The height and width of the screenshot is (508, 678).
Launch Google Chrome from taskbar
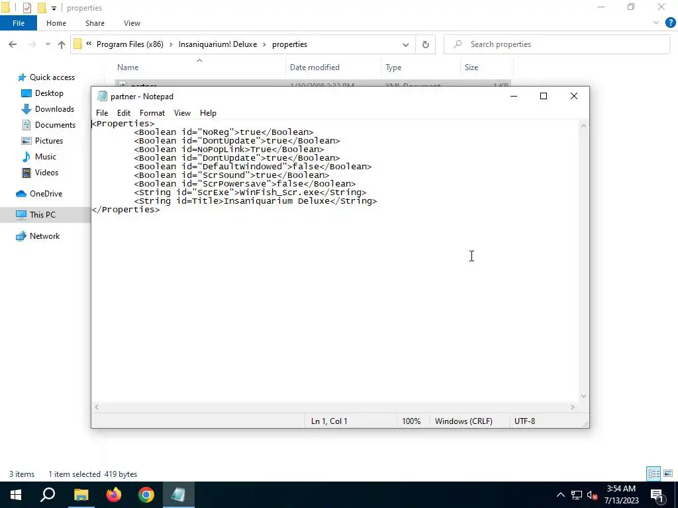(146, 495)
